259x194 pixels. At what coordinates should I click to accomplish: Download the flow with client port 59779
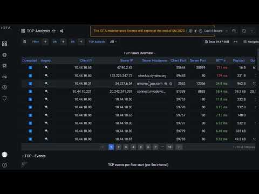click(30, 131)
